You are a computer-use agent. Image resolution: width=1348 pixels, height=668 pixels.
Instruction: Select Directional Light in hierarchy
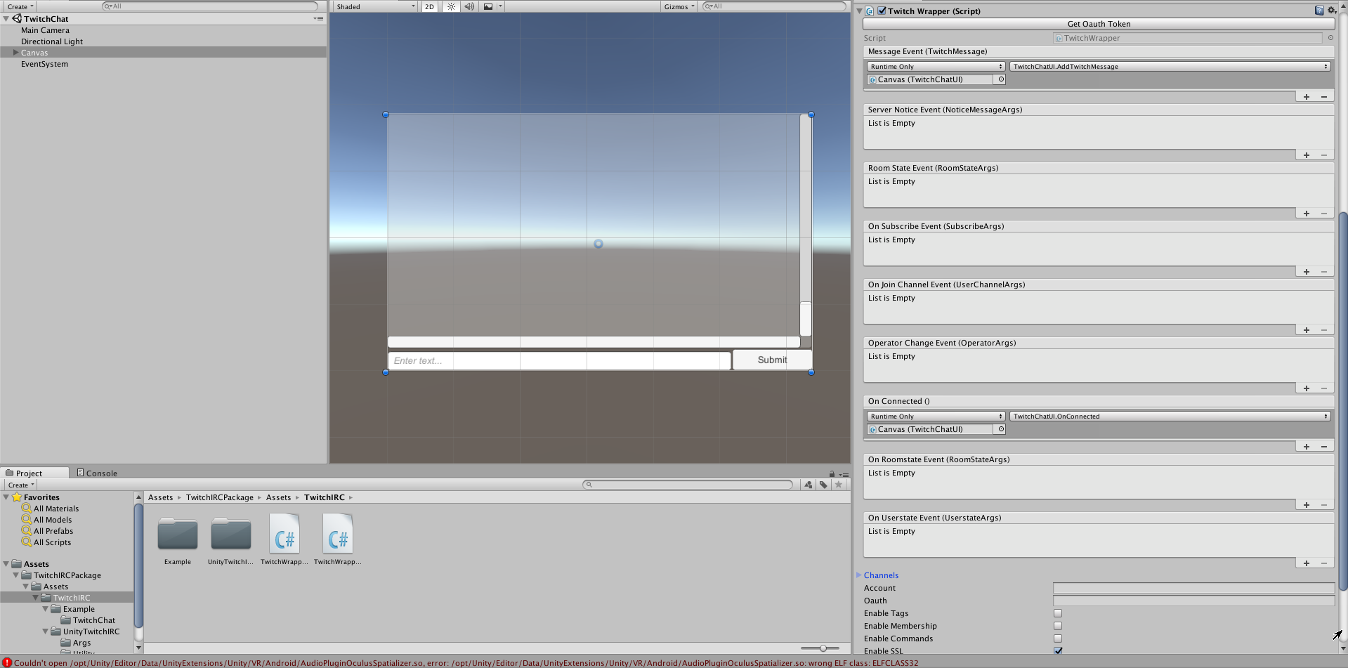(52, 41)
